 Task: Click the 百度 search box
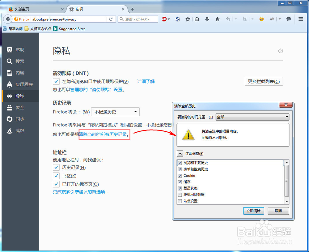pyautogui.click(x=138, y=19)
